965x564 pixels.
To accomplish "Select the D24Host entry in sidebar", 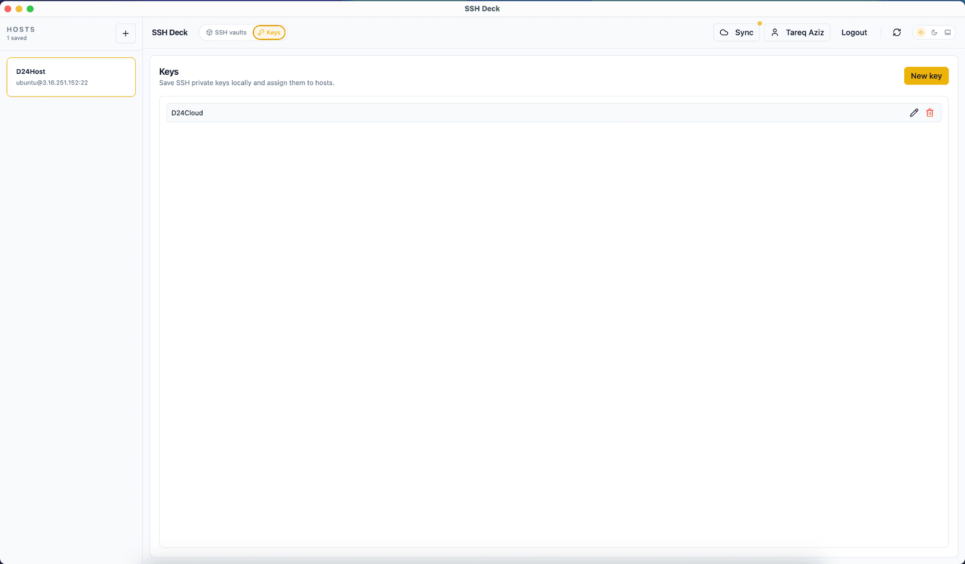I will pos(71,77).
